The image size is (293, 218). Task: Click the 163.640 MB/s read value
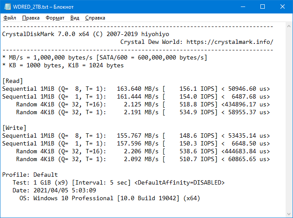[137, 89]
